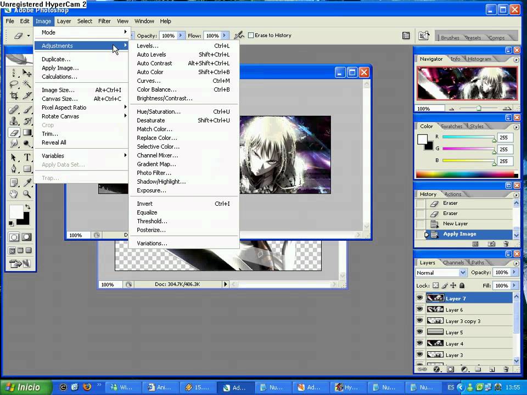Switch to the Histogram tab

[x=479, y=59]
